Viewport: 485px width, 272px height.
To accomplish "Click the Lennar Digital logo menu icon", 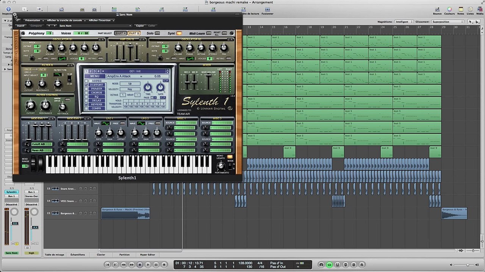I will [229, 108].
